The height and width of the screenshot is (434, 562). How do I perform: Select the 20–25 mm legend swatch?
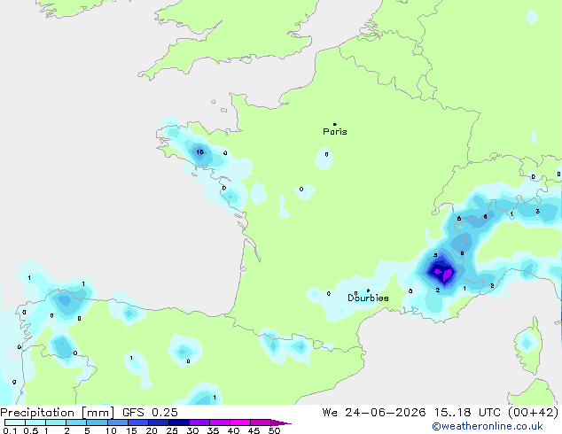158,422
